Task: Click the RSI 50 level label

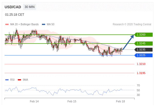Action: coord(138,90)
